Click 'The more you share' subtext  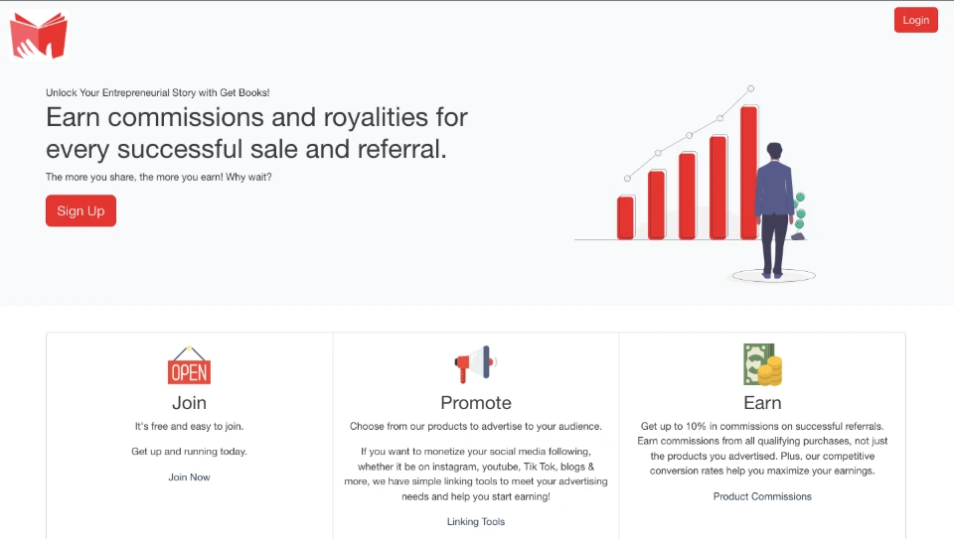[158, 177]
